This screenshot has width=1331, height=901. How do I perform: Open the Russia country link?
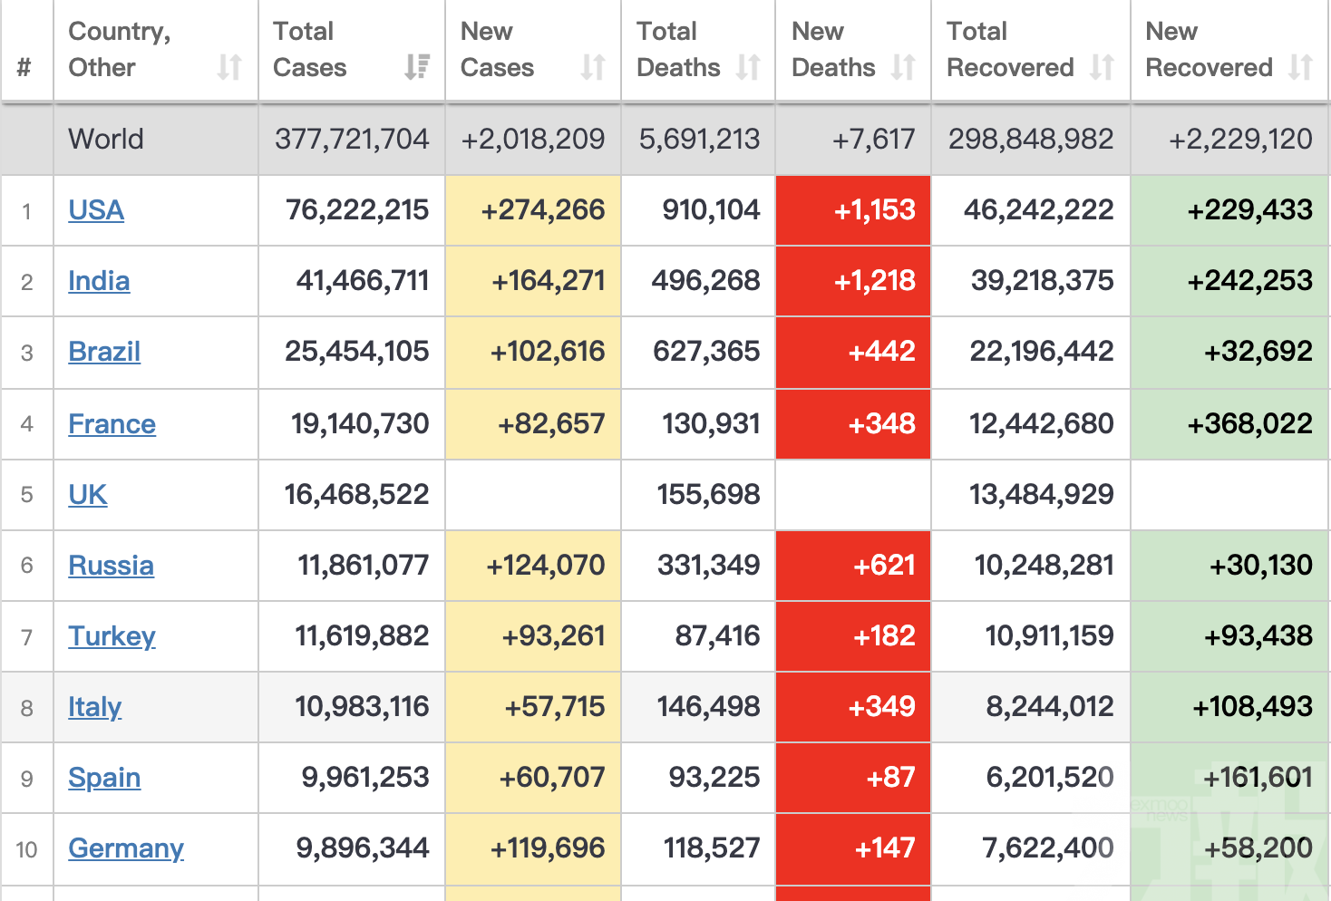pyautogui.click(x=111, y=566)
